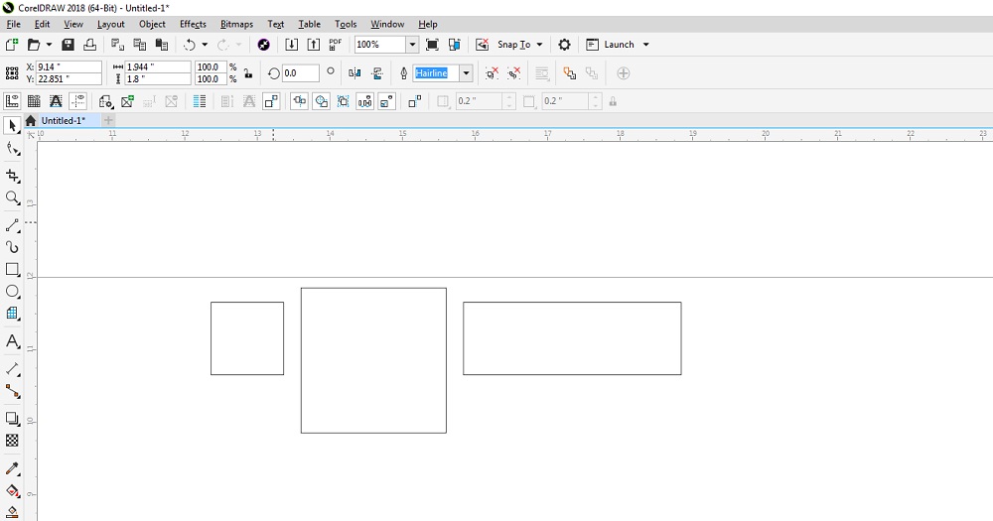Click the Y position field 22.851
This screenshot has width=993, height=521.
69,79
